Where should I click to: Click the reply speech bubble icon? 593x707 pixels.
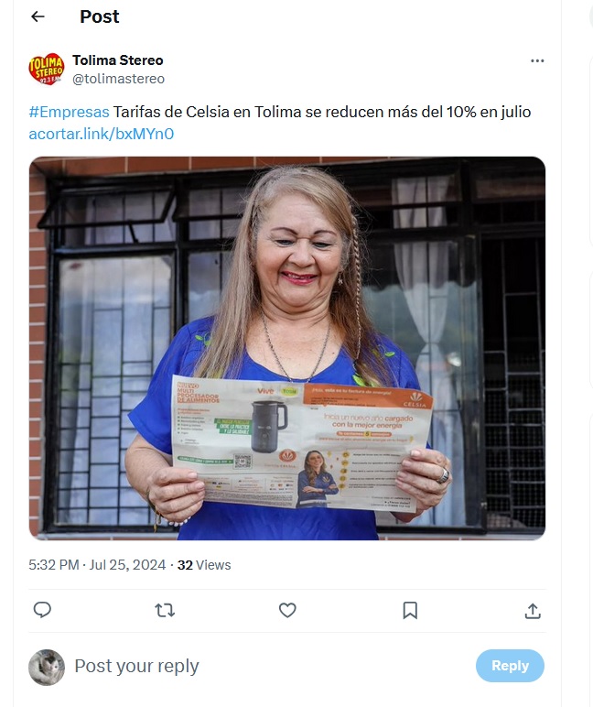point(42,610)
